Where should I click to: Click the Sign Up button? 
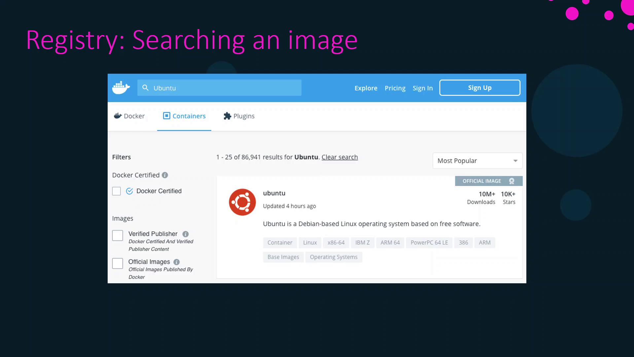(479, 88)
